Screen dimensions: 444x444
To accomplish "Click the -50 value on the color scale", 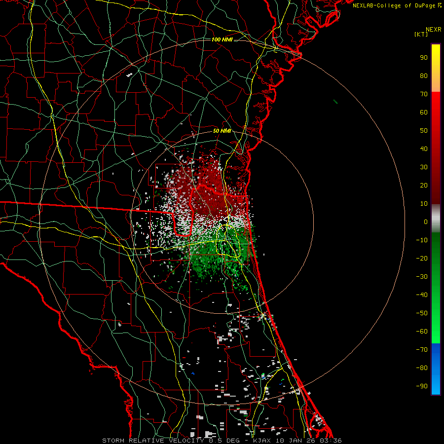I will click(422, 313).
